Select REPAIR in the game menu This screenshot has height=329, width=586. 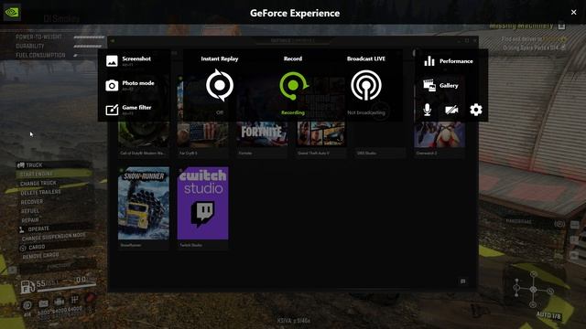30,220
